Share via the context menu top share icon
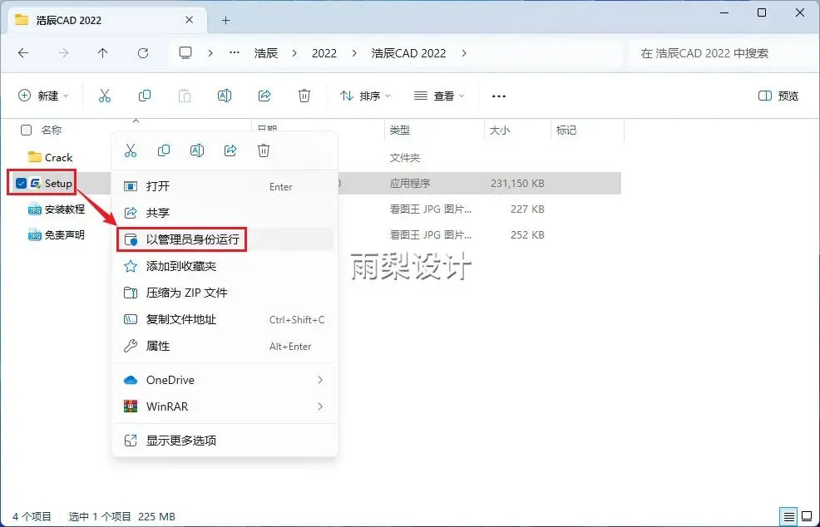 point(230,150)
